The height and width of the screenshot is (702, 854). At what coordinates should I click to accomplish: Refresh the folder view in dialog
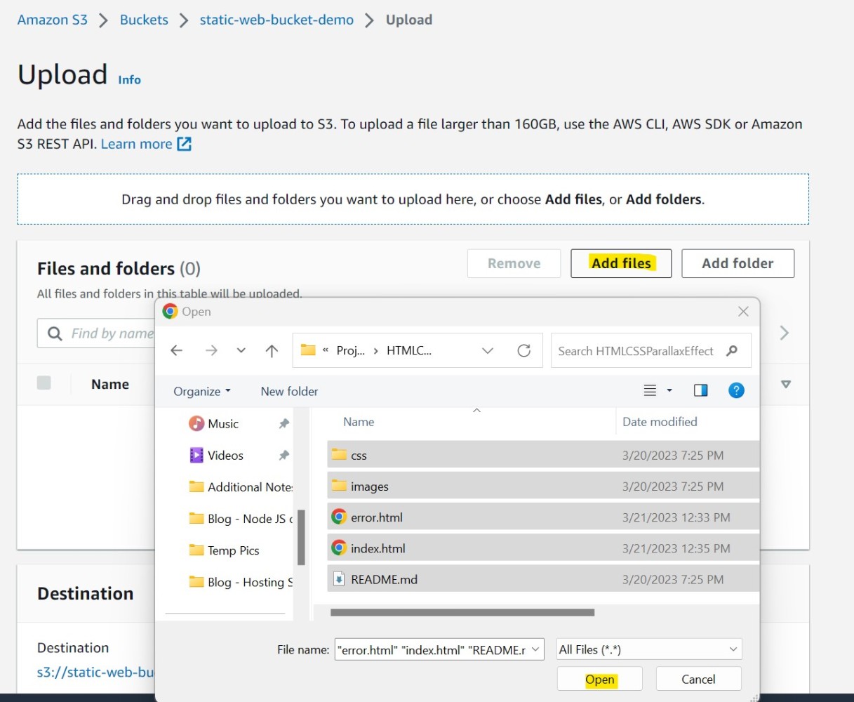coord(523,350)
